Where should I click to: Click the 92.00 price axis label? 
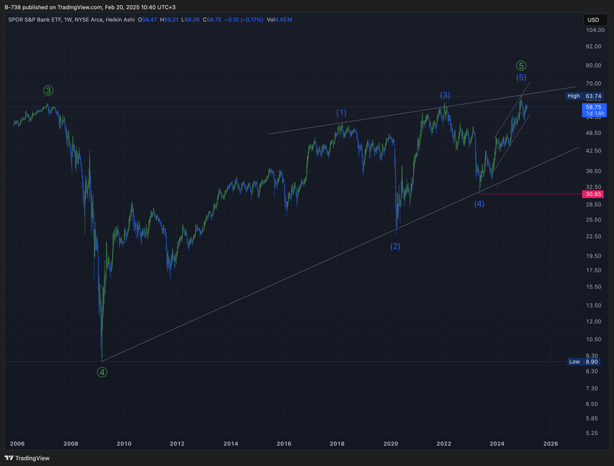click(x=594, y=46)
